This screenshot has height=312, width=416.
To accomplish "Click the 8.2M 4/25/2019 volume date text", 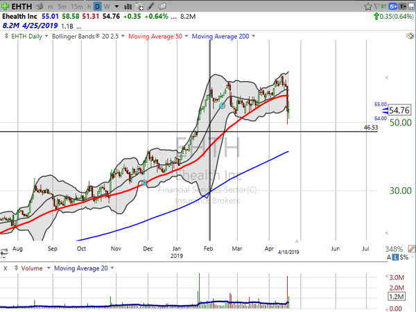I will point(30,26).
